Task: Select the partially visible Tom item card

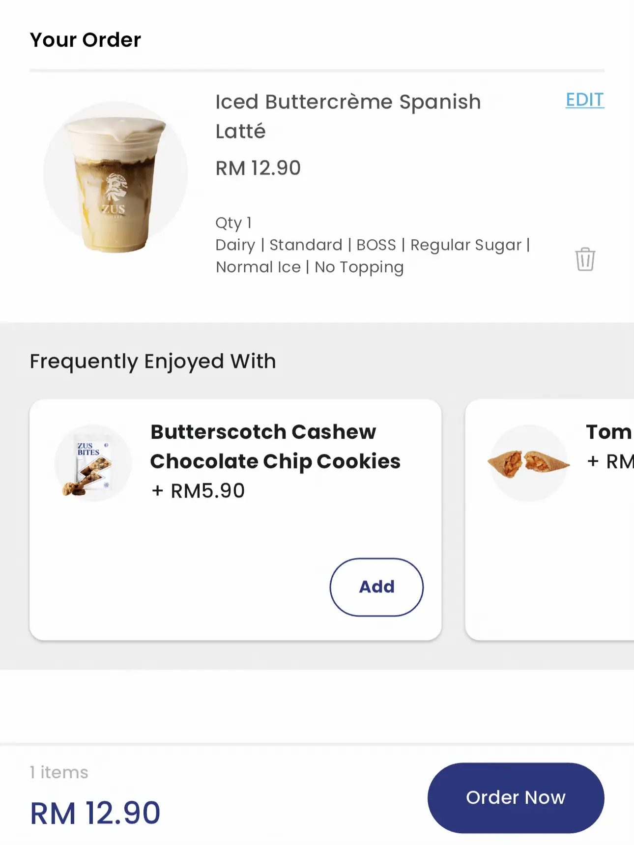Action: (x=549, y=520)
